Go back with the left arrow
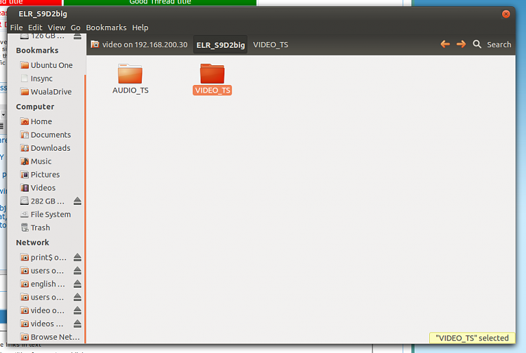The width and height of the screenshot is (526, 353). (x=445, y=44)
